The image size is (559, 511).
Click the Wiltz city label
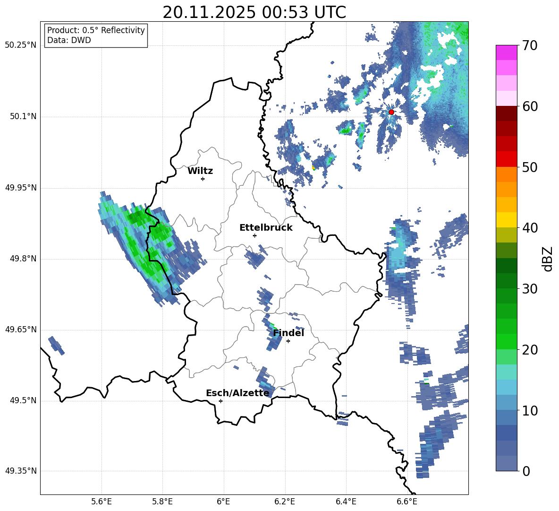pyautogui.click(x=200, y=171)
